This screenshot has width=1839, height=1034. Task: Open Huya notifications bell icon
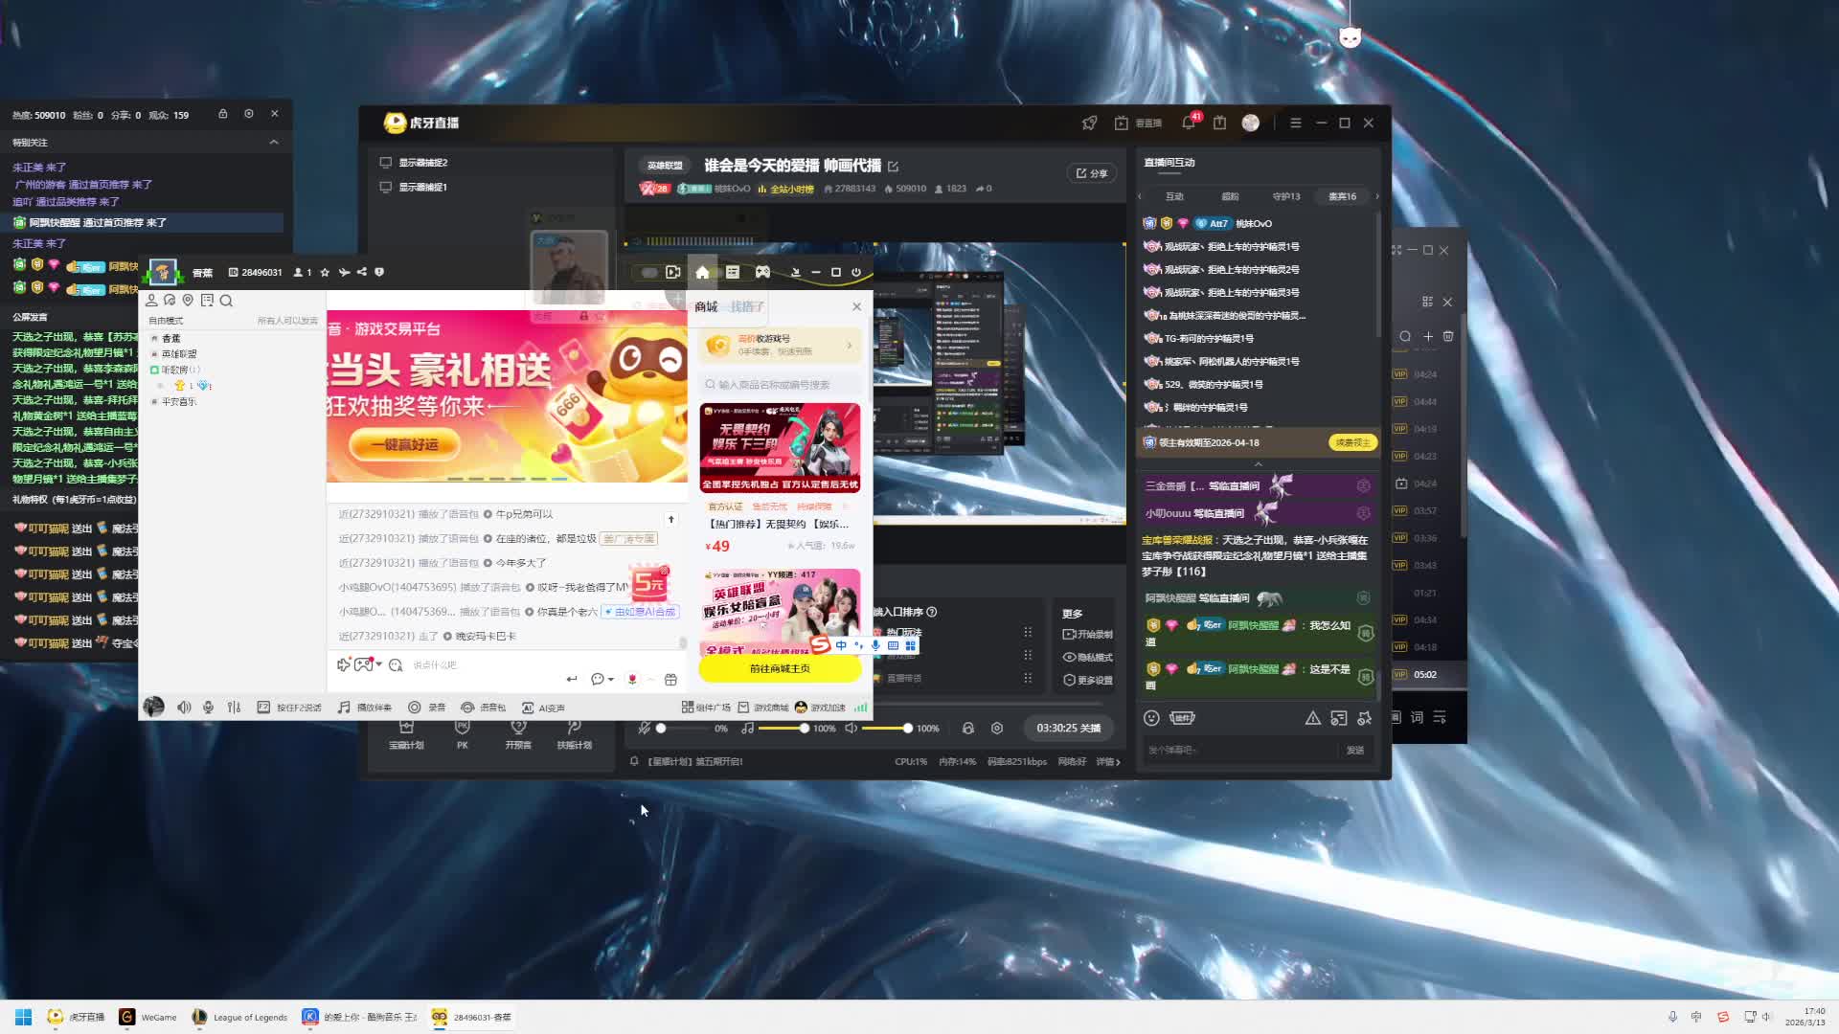(1188, 123)
